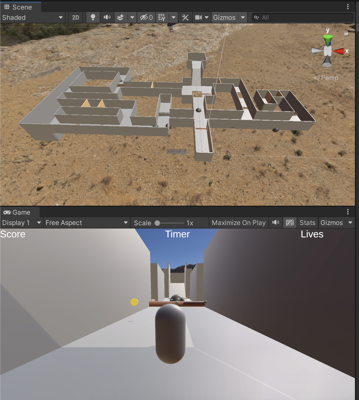Click the Lives text in Game view
This screenshot has height=400, width=359.
(x=312, y=234)
